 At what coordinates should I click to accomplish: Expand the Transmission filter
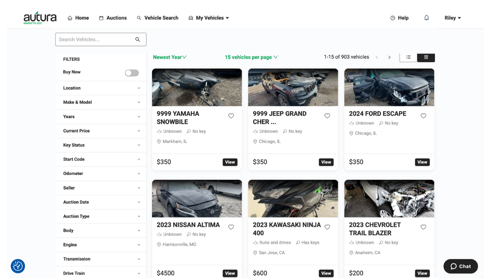101,259
